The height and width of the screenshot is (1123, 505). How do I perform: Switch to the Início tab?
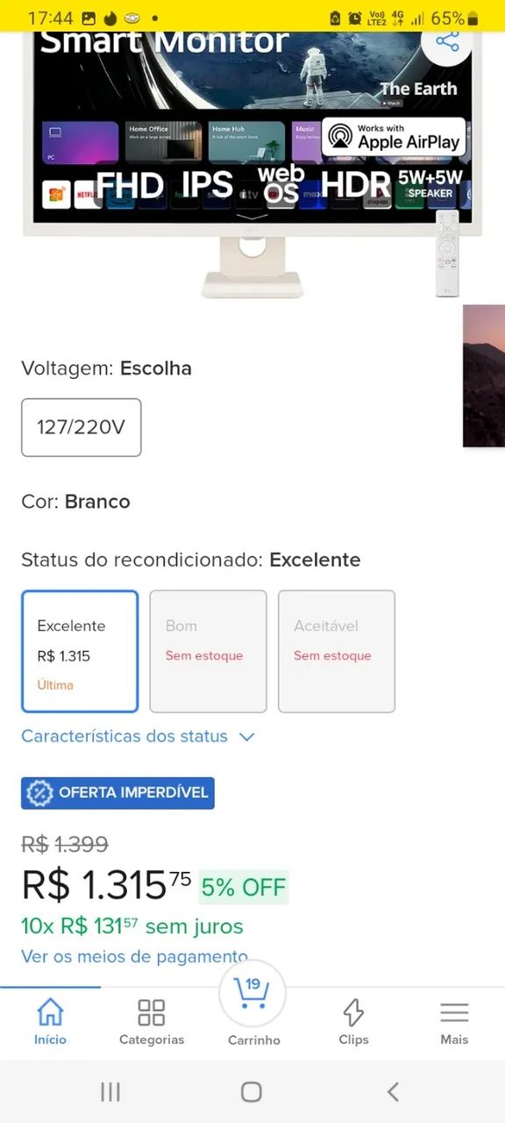pos(50,1023)
